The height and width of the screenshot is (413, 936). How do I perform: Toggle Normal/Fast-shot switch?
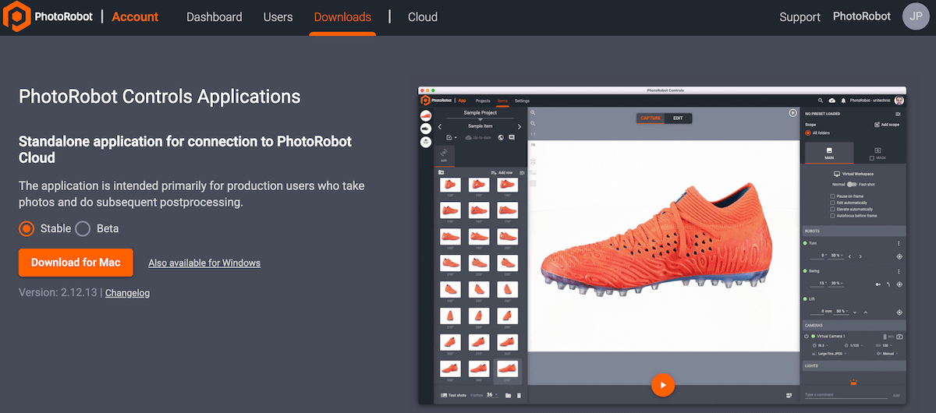click(x=852, y=184)
